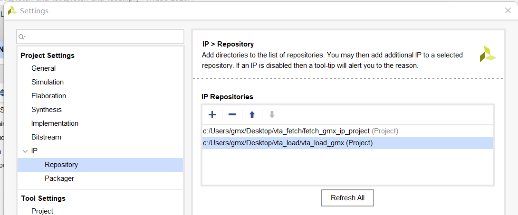Close the Settings dialog
The width and height of the screenshot is (518, 215).
click(x=508, y=10)
